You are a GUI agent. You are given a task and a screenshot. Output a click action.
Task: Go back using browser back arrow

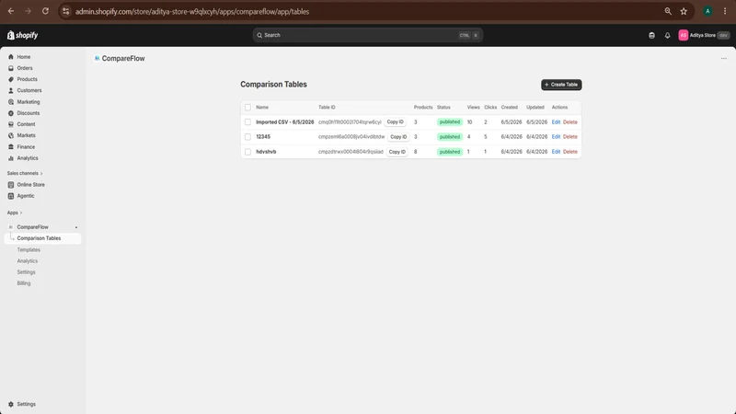(x=11, y=11)
